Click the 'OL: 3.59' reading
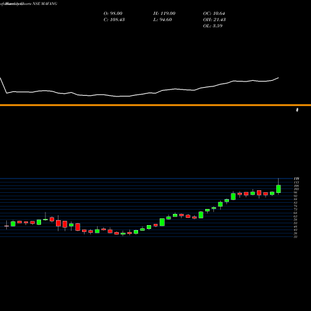Image resolution: width=311 pixels, height=311 pixels. click(x=213, y=26)
